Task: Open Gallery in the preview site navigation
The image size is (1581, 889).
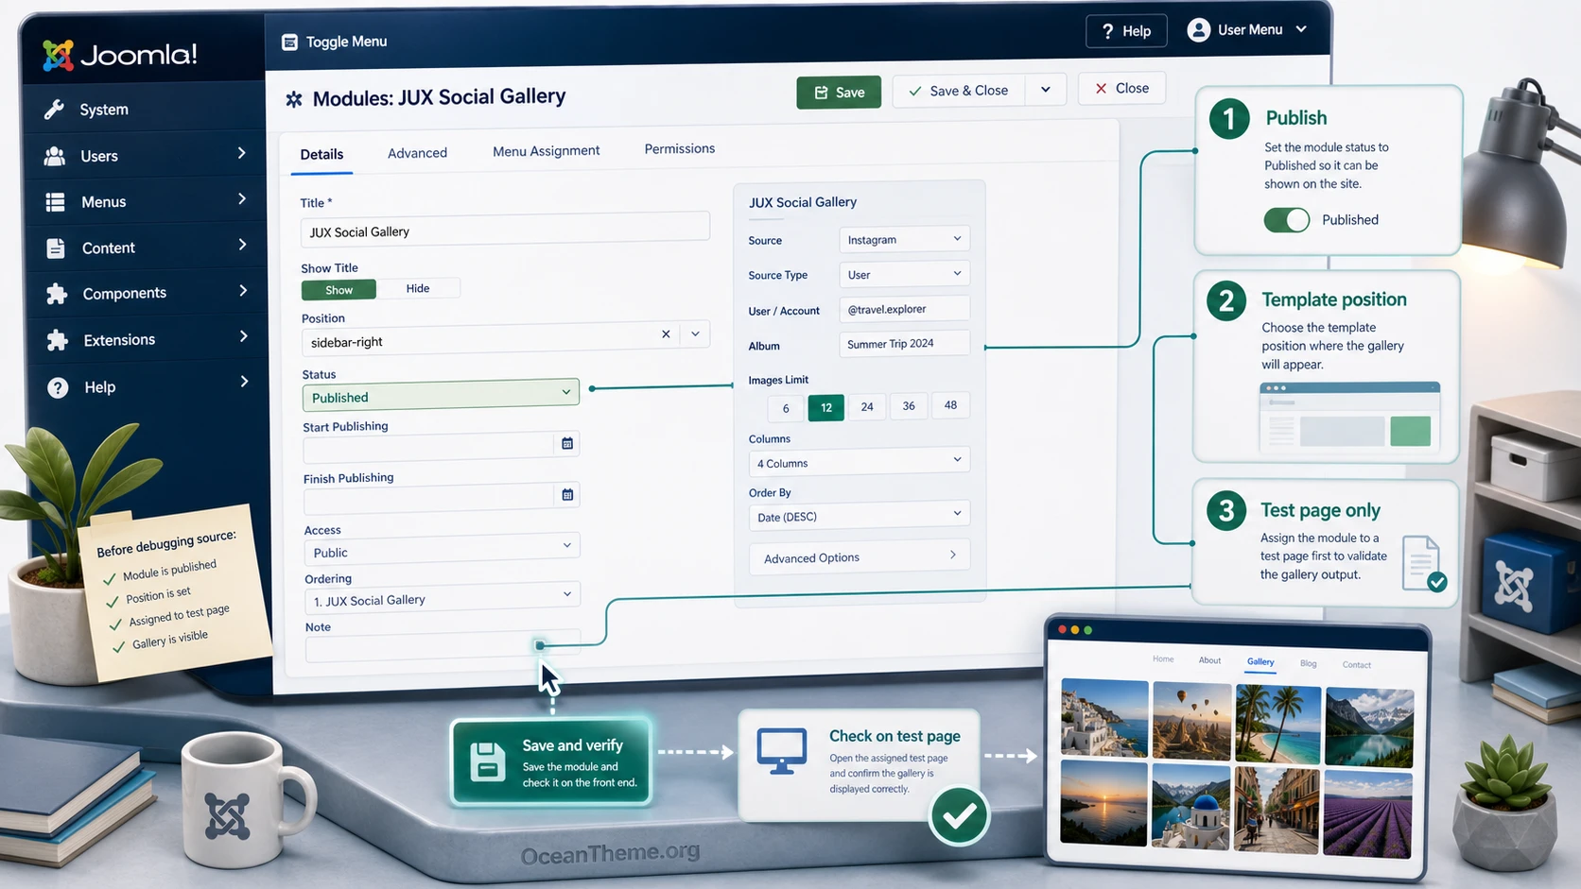Action: coord(1260,662)
